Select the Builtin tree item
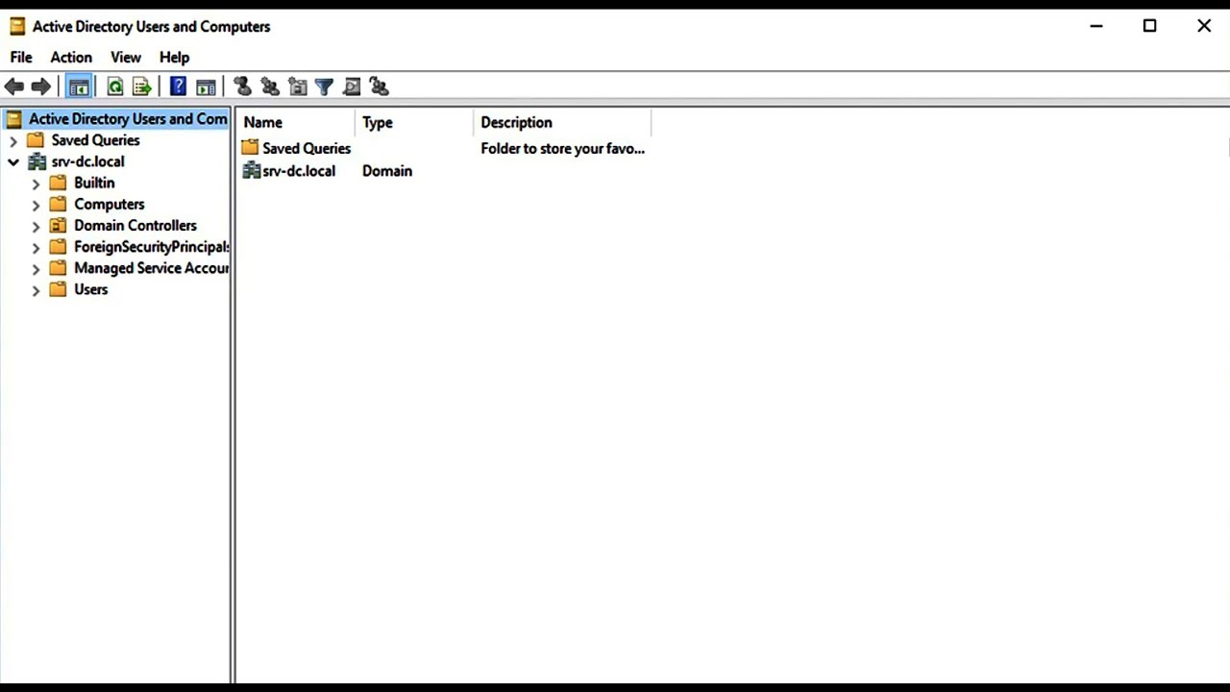 94,183
